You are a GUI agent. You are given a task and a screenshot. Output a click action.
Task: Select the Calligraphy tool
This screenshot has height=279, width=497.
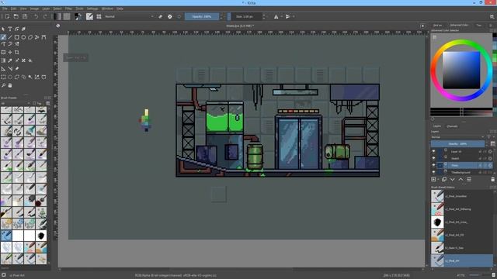[23, 29]
